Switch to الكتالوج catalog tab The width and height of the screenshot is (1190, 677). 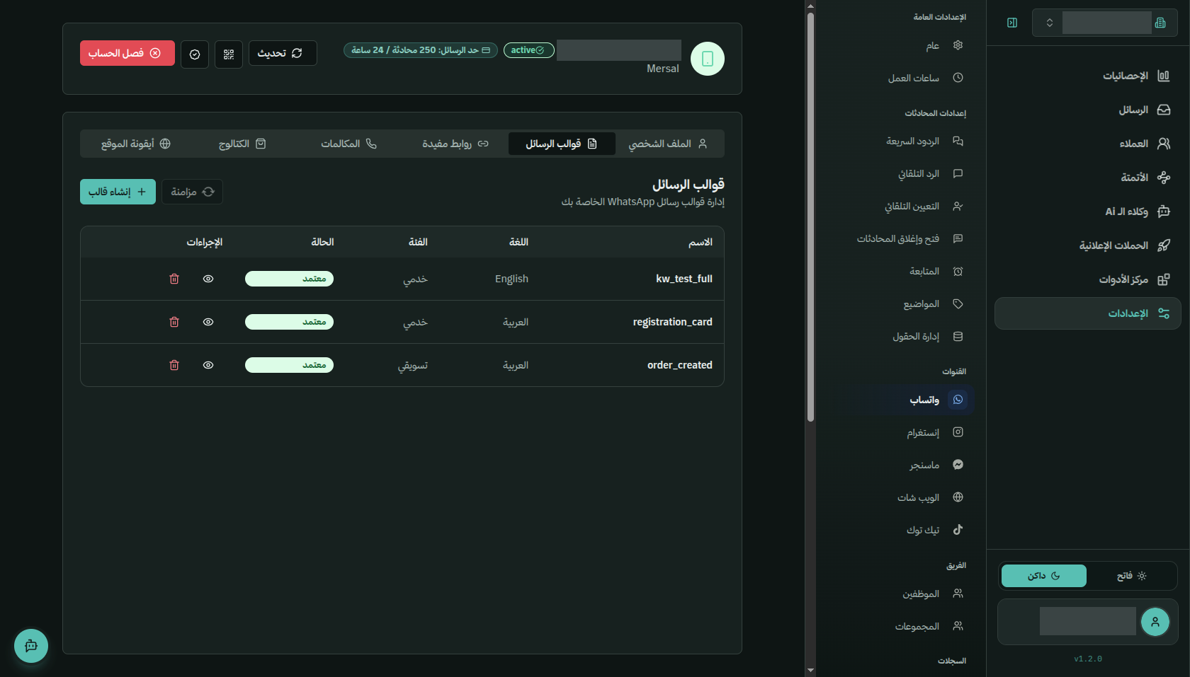click(242, 144)
